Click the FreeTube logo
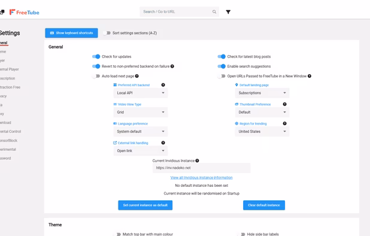Screen dimensions: 370x236 tap(25, 12)
